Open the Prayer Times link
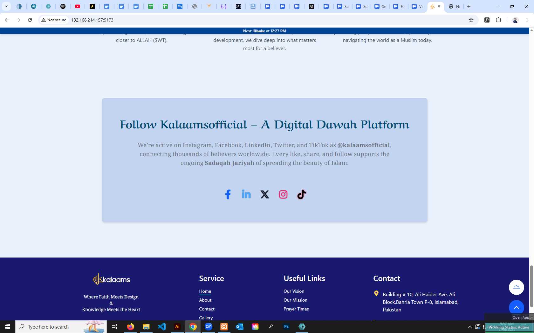Screen dimensions: 534x333 [296, 309]
